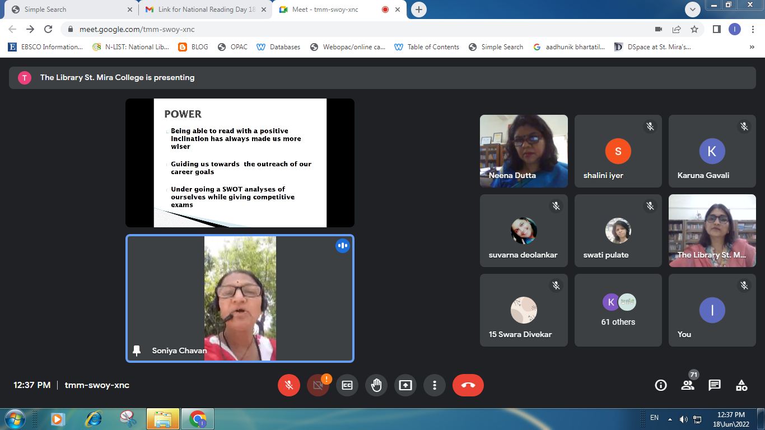This screenshot has width=765, height=430.
Task: Raise your hand in the meeting
Action: (376, 385)
